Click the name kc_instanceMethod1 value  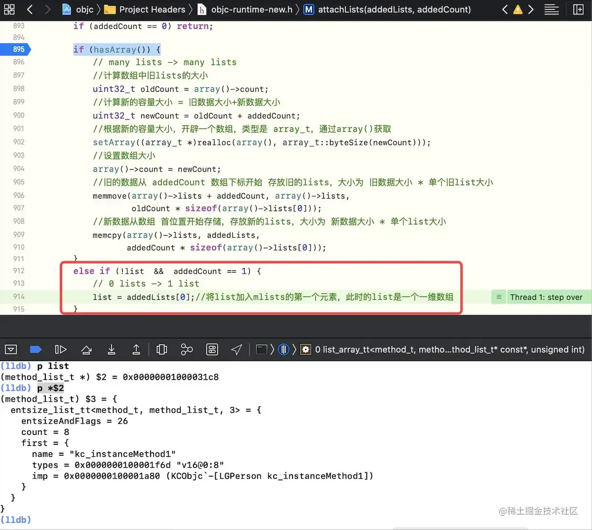pos(123,454)
